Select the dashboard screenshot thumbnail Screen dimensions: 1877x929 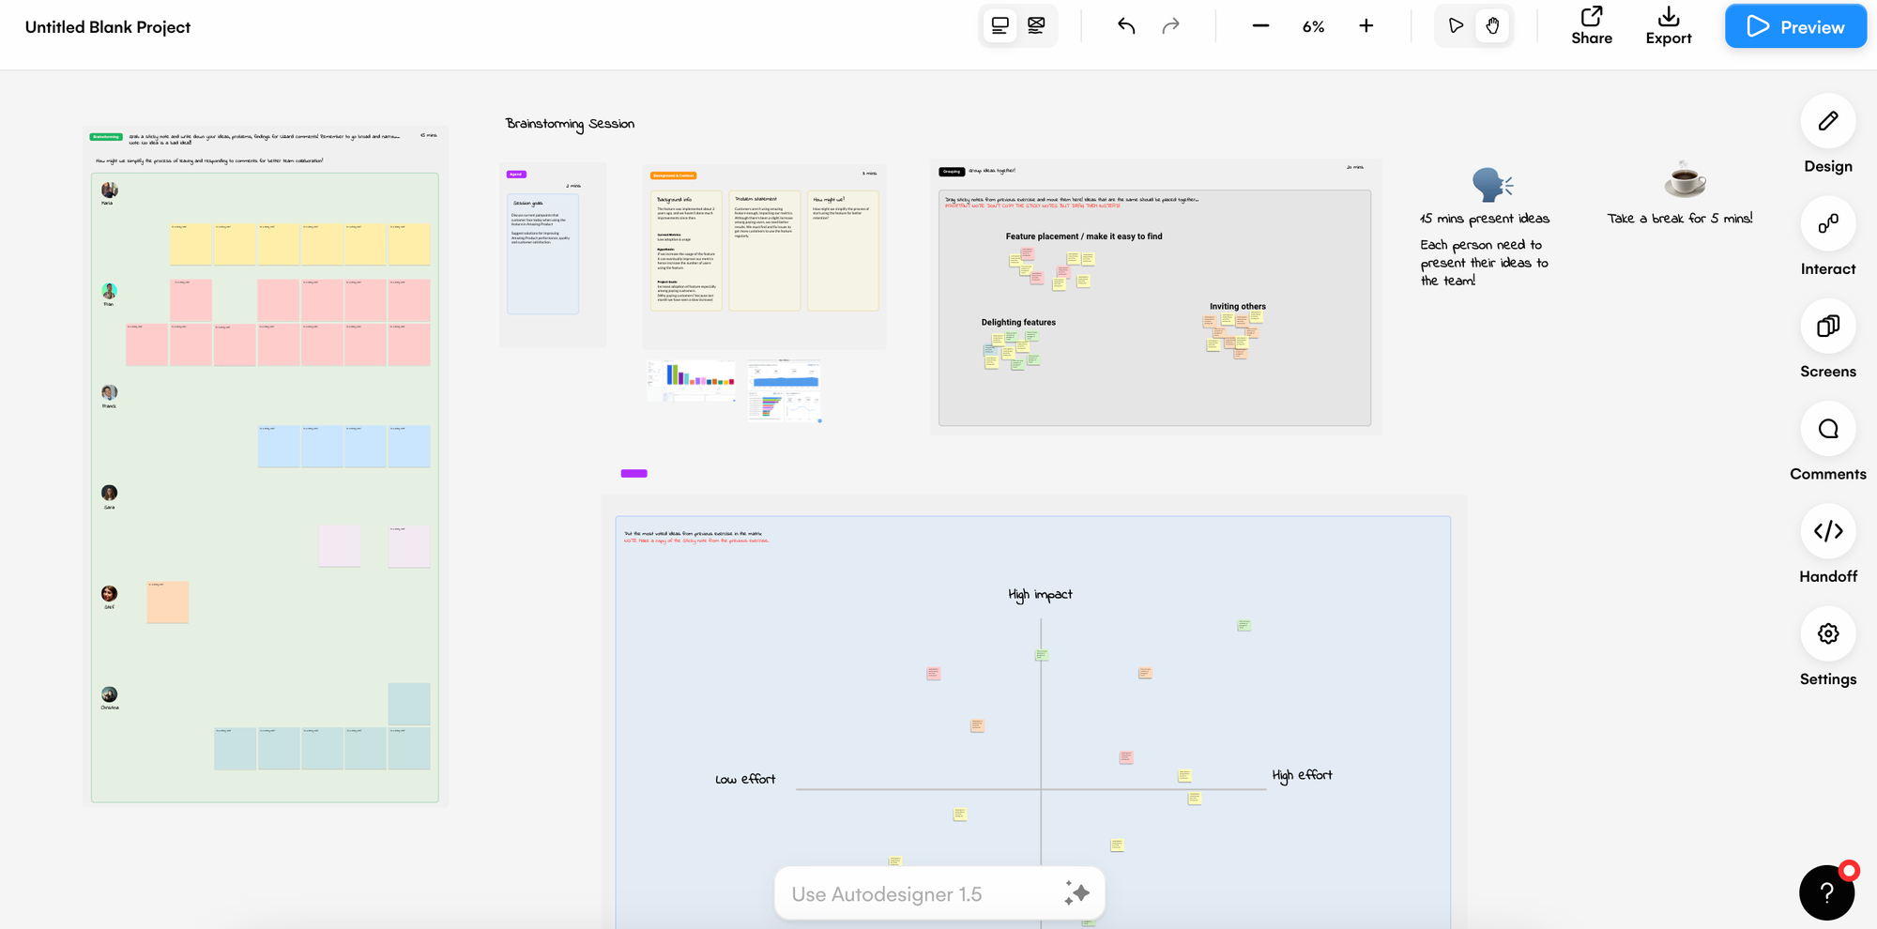pyautogui.click(x=785, y=390)
